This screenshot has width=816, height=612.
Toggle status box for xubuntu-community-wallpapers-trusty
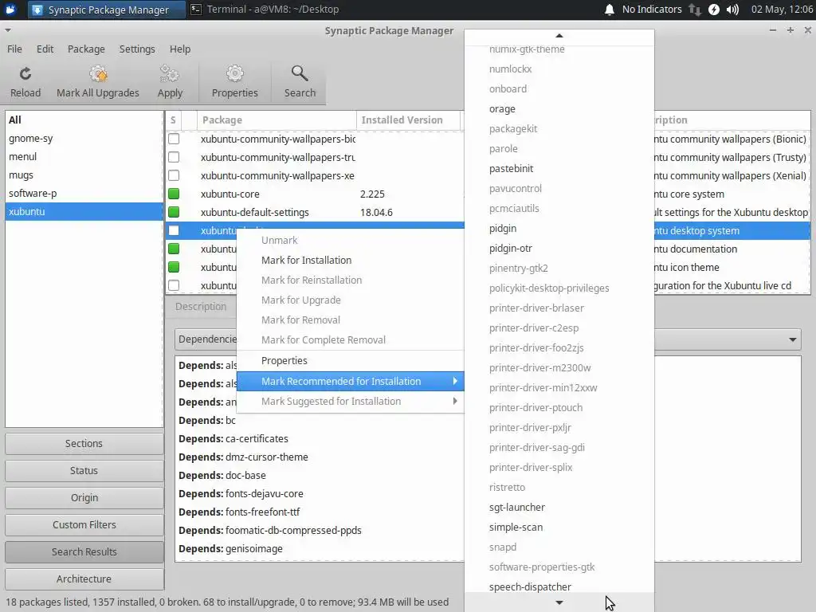point(174,157)
